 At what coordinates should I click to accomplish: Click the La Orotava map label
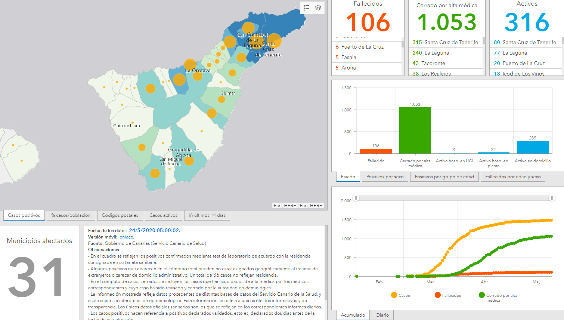click(x=198, y=70)
